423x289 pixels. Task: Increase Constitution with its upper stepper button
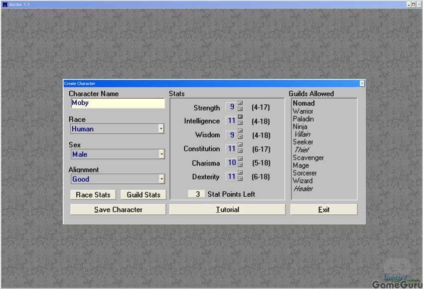[x=240, y=144]
